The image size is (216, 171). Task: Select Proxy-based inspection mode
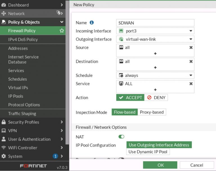(x=152, y=112)
